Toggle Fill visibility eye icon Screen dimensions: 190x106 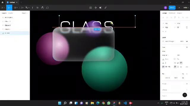click(x=183, y=78)
